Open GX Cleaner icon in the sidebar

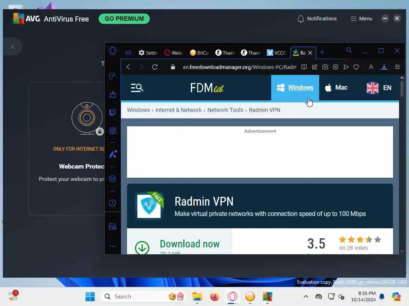point(113,94)
